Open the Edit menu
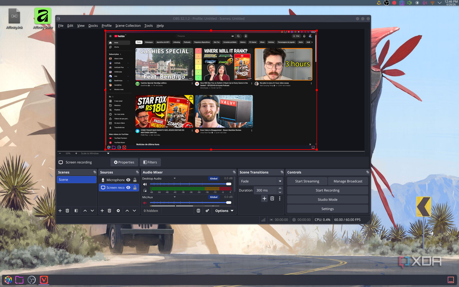The image size is (459, 287). point(70,26)
